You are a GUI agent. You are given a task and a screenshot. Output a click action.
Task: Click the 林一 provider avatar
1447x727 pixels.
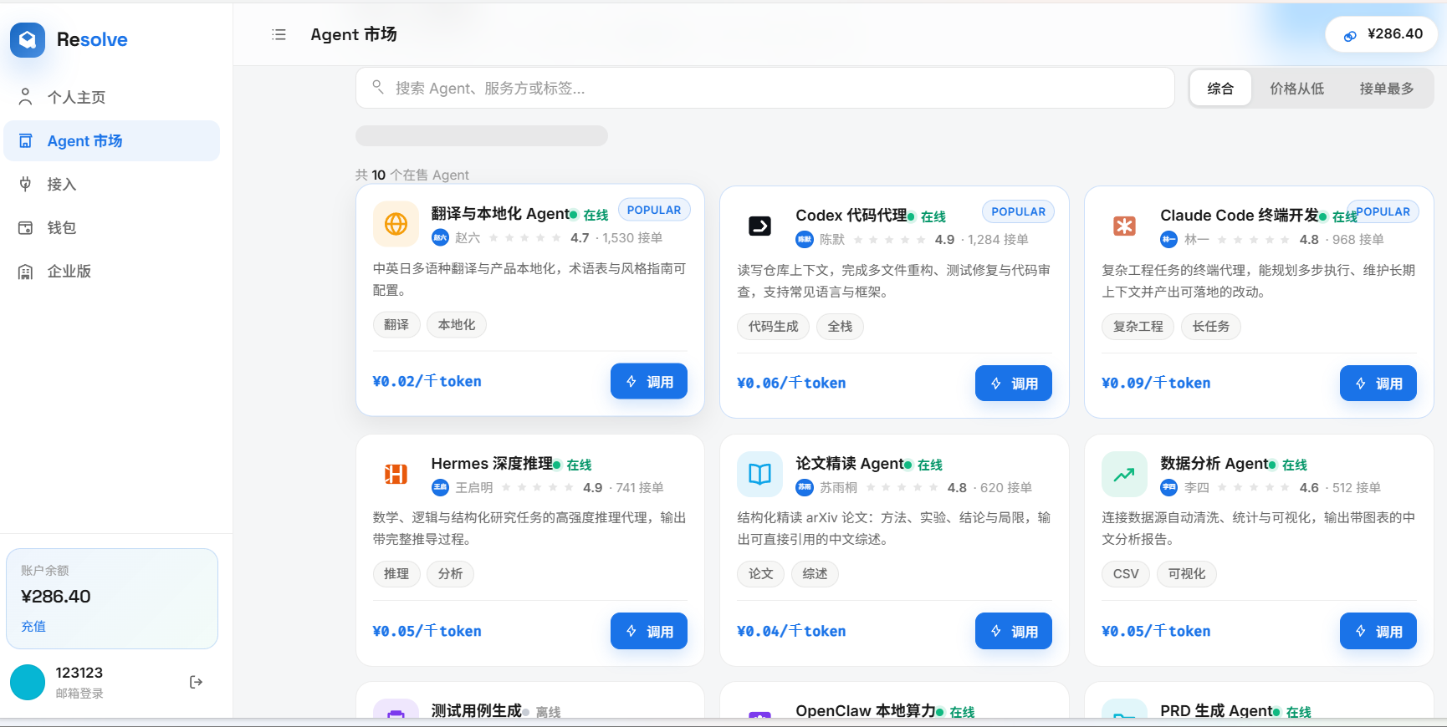tap(1169, 239)
